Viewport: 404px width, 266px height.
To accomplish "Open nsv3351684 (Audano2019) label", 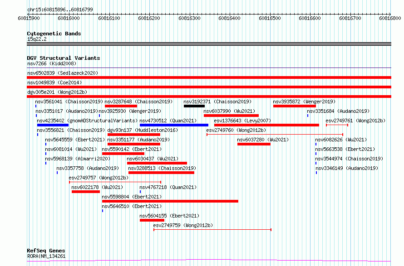I will pyautogui.click(x=338, y=111).
